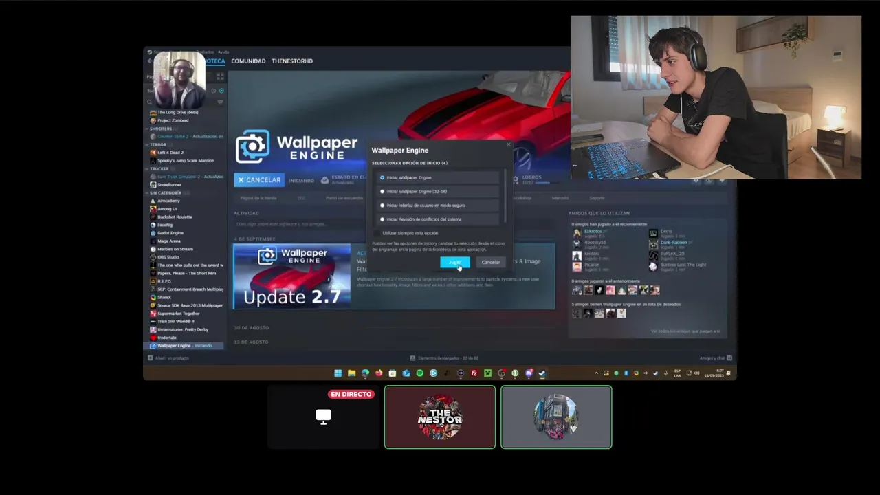Open the Mercado tab
The height and width of the screenshot is (495, 880).
point(560,198)
